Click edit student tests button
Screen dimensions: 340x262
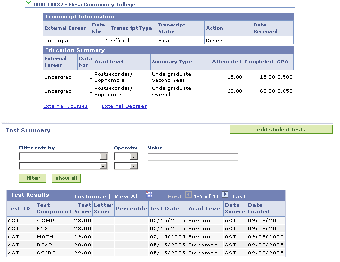point(281,130)
